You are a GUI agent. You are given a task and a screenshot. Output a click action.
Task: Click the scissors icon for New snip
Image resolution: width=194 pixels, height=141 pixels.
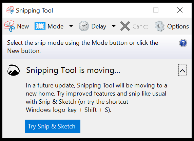pyautogui.click(x=9, y=26)
